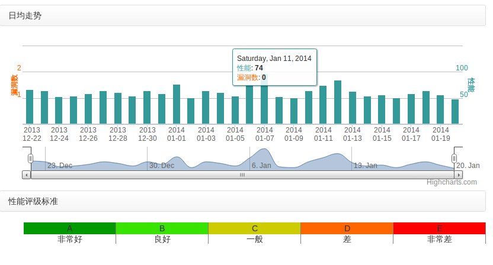Viewport: 493px width, 265px height.
Task: Click the 良好 rating label
Action: [x=162, y=239]
